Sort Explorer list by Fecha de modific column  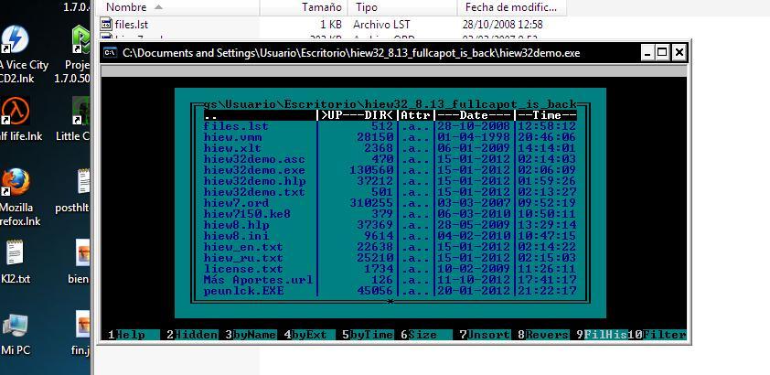[512, 7]
